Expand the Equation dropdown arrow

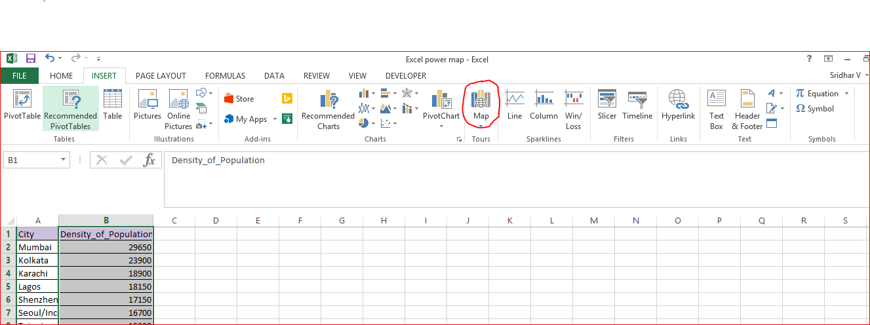point(846,94)
